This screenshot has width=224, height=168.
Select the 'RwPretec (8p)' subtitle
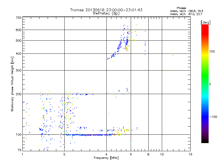pos(106,13)
